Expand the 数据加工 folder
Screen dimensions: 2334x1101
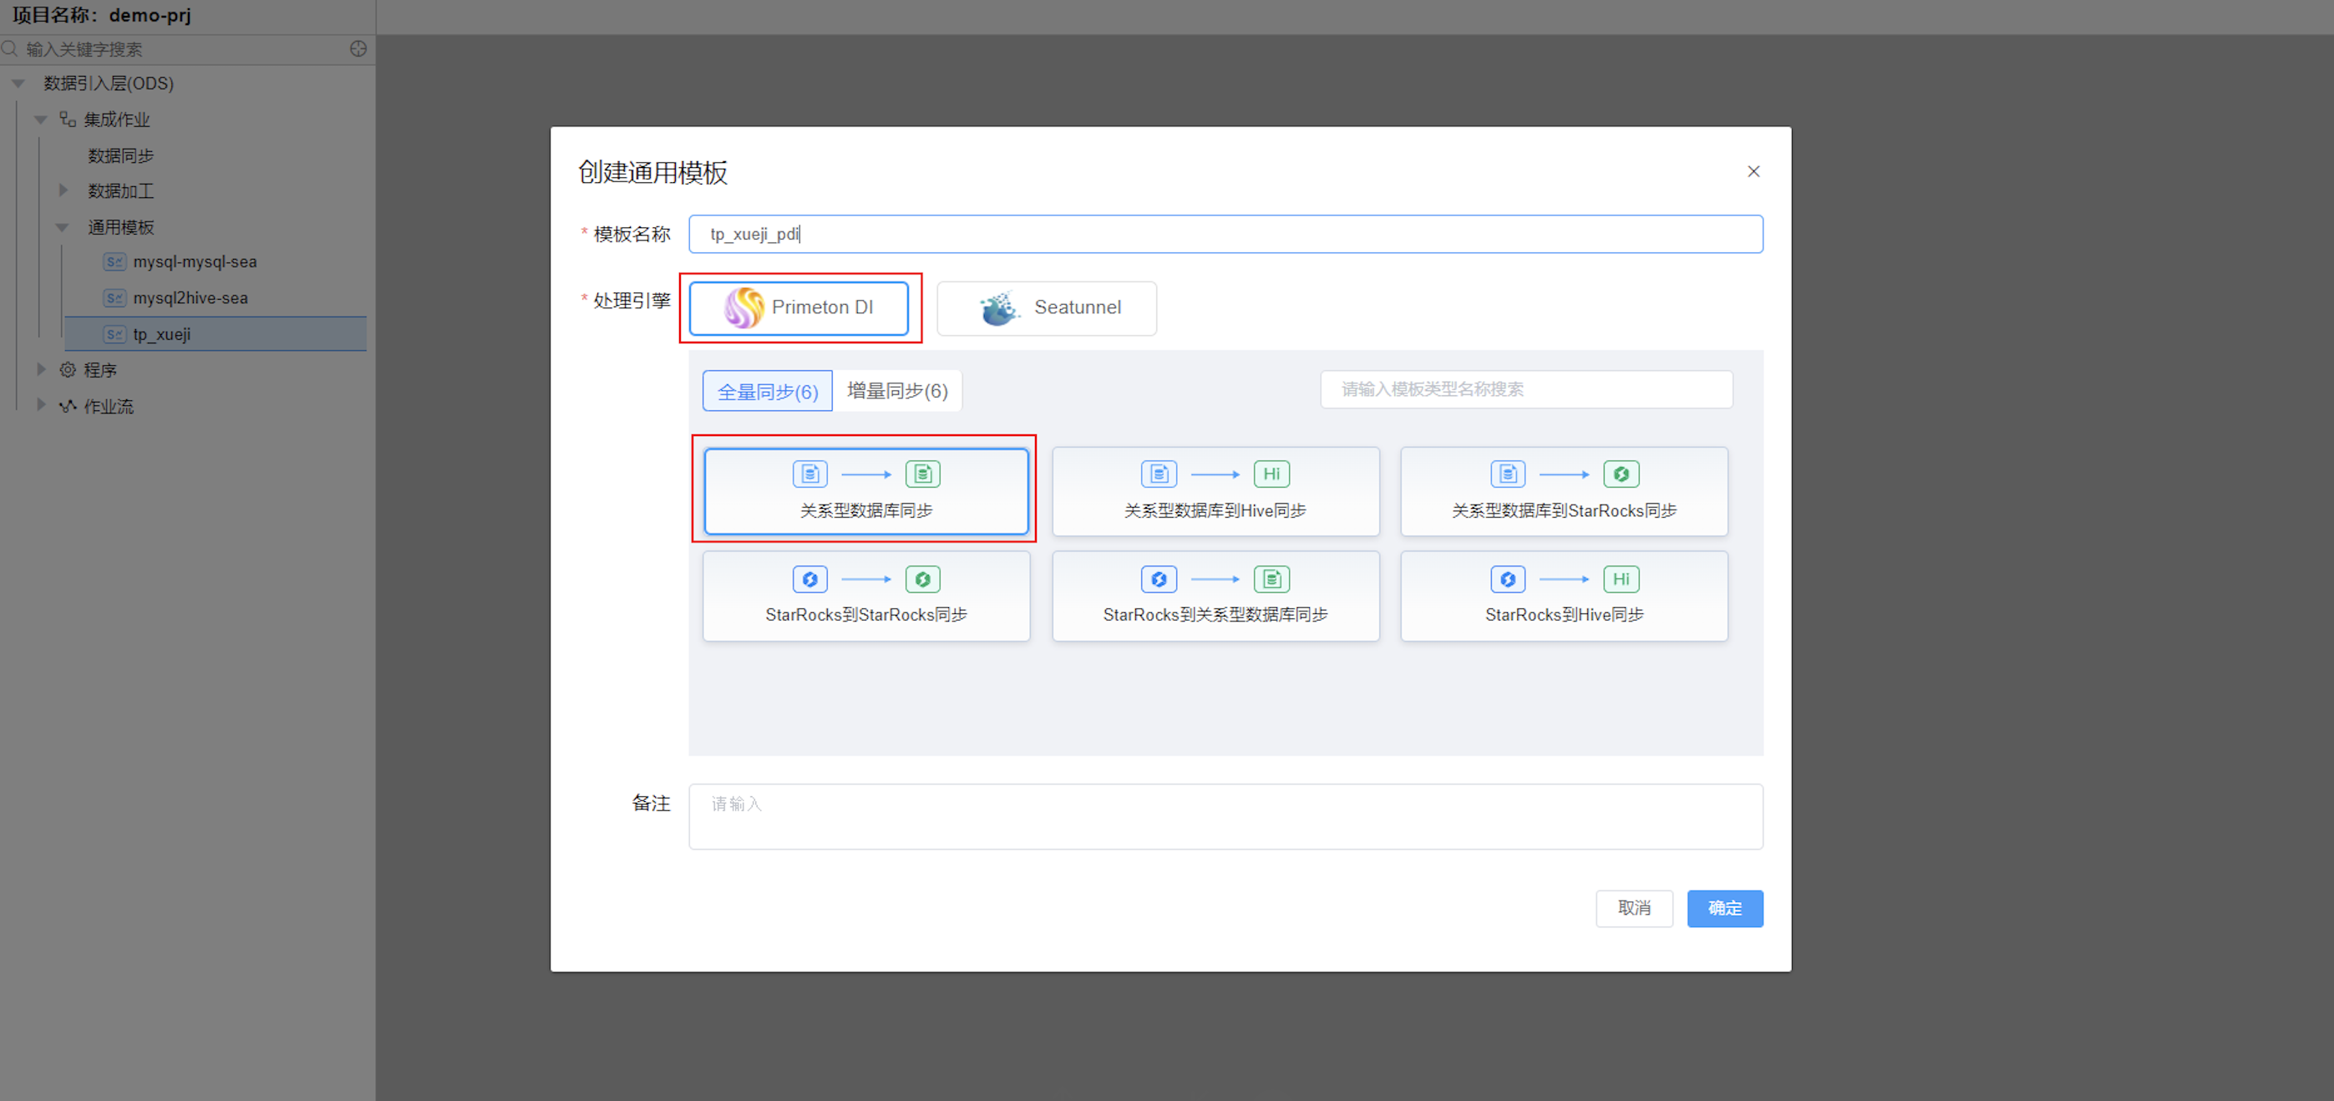pyautogui.click(x=63, y=190)
